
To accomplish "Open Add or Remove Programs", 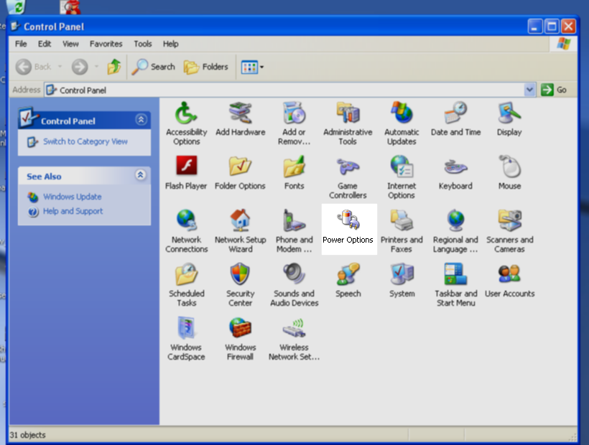I will click(294, 124).
